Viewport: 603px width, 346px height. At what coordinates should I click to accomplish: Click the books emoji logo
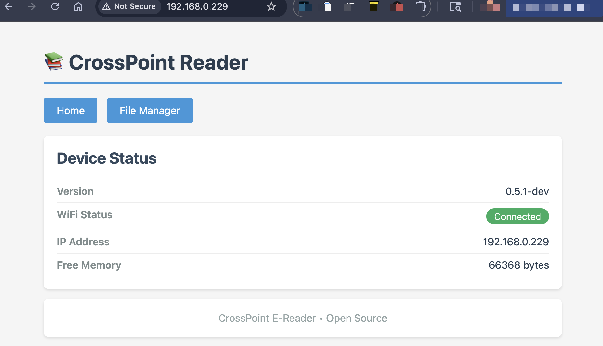click(x=54, y=61)
